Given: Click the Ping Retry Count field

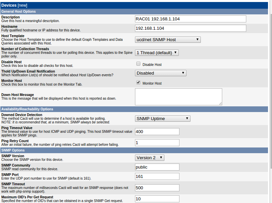Looking at the screenshot, I should click(157, 143).
